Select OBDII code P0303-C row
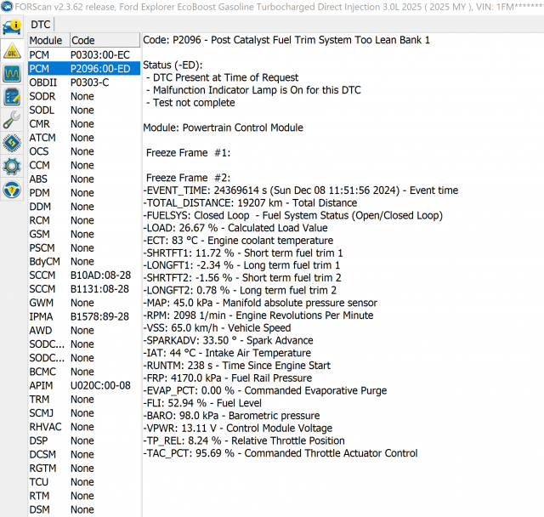Screen dimensions: 544x517 pos(84,82)
